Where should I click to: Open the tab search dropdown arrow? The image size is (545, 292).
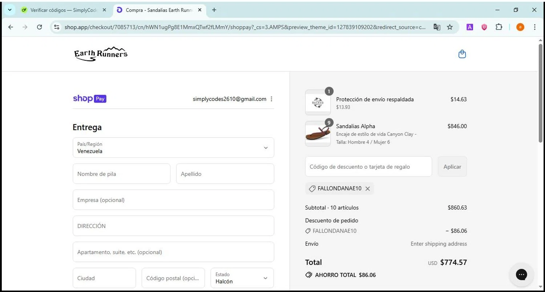click(10, 10)
